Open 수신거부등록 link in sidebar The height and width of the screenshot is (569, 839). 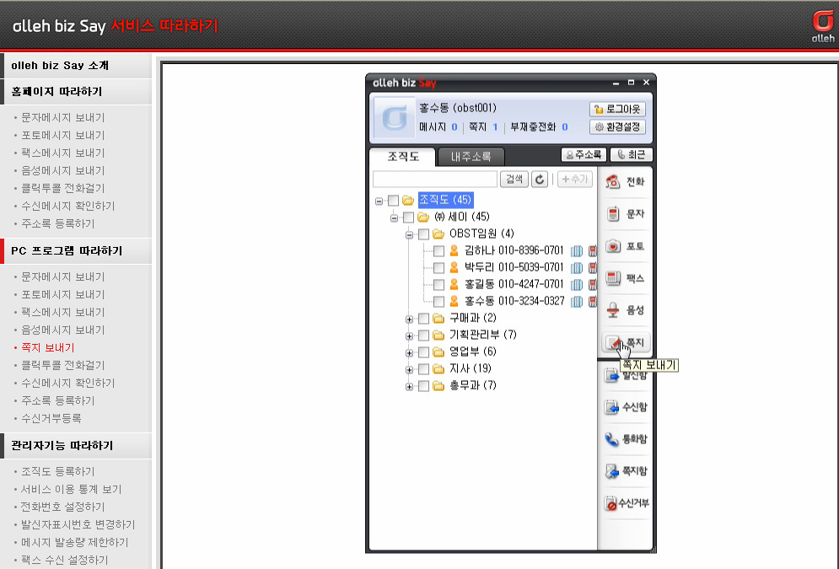coord(51,418)
